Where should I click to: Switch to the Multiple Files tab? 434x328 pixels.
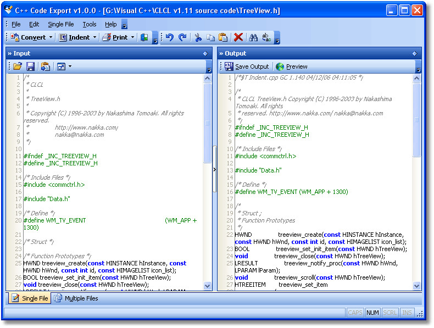pos(76,298)
